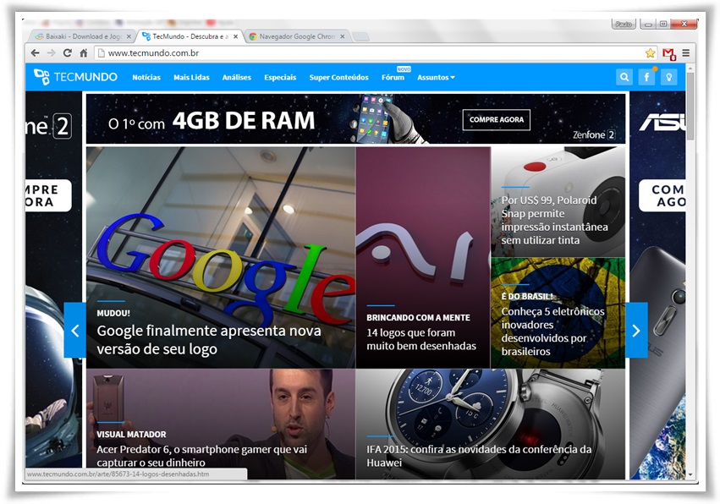Open the Especiais section

[280, 78]
